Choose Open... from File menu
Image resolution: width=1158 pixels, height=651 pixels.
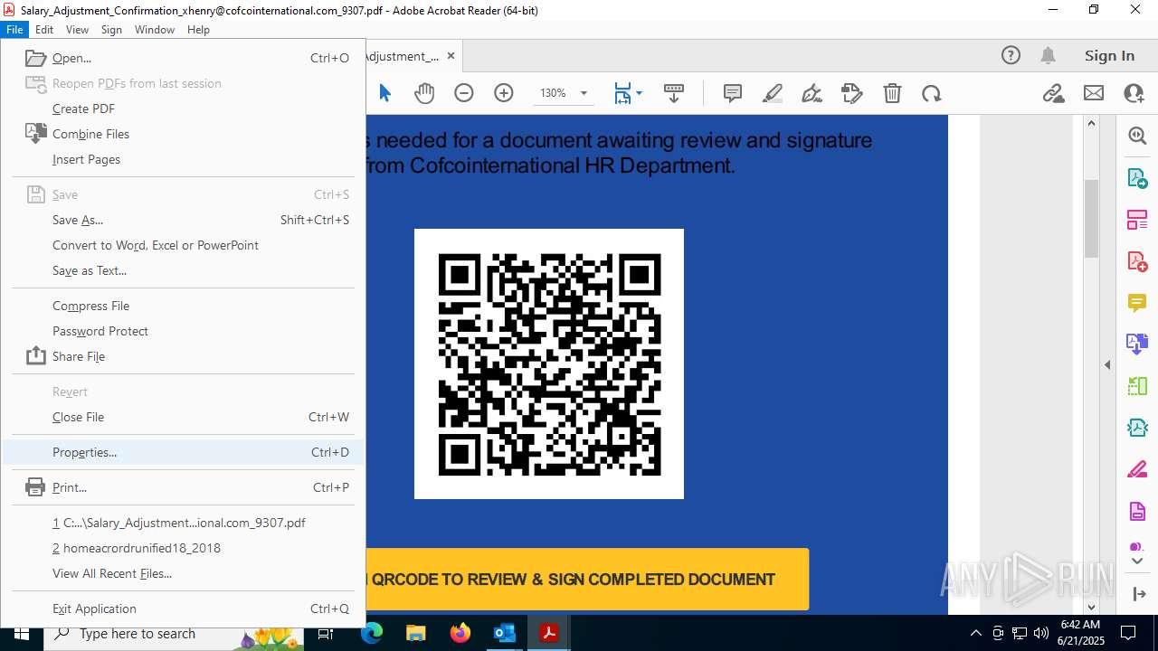pos(184,58)
